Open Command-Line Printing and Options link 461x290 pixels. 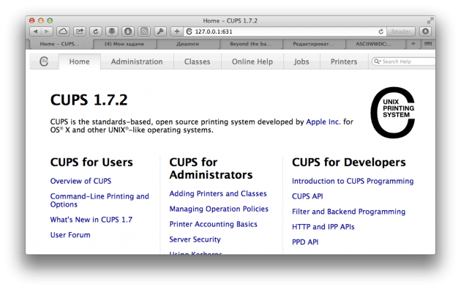click(100, 201)
